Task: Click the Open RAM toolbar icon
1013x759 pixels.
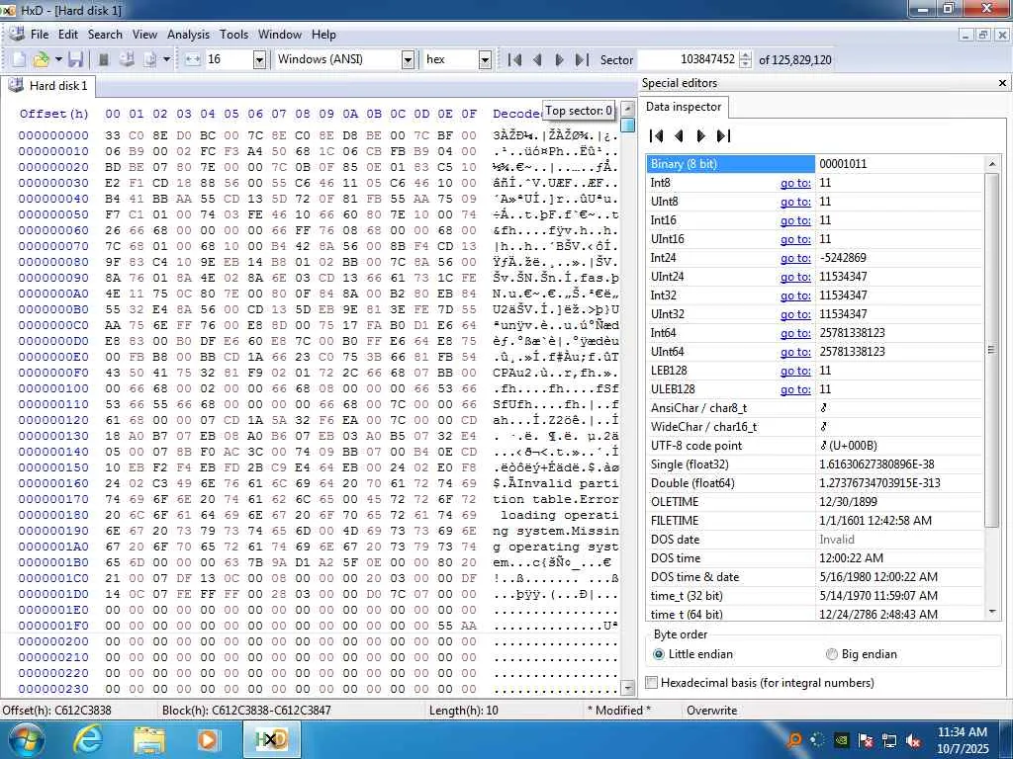Action: pyautogui.click(x=103, y=59)
